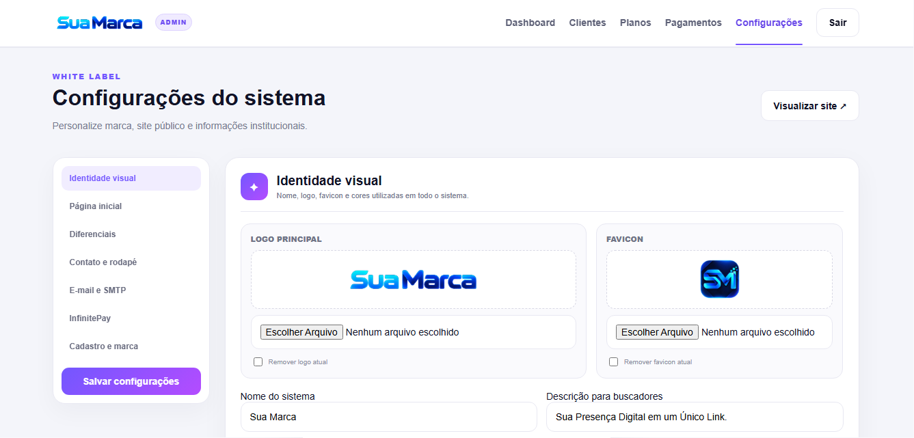Select the Identidade visual sidebar tab
This screenshot has width=914, height=438.
[131, 178]
